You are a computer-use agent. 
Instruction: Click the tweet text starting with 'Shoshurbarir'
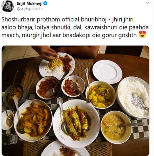[x=75, y=27]
